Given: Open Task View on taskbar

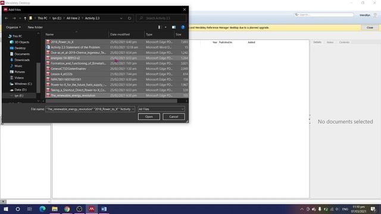Looking at the screenshot, I should pyautogui.click(x=30, y=209).
